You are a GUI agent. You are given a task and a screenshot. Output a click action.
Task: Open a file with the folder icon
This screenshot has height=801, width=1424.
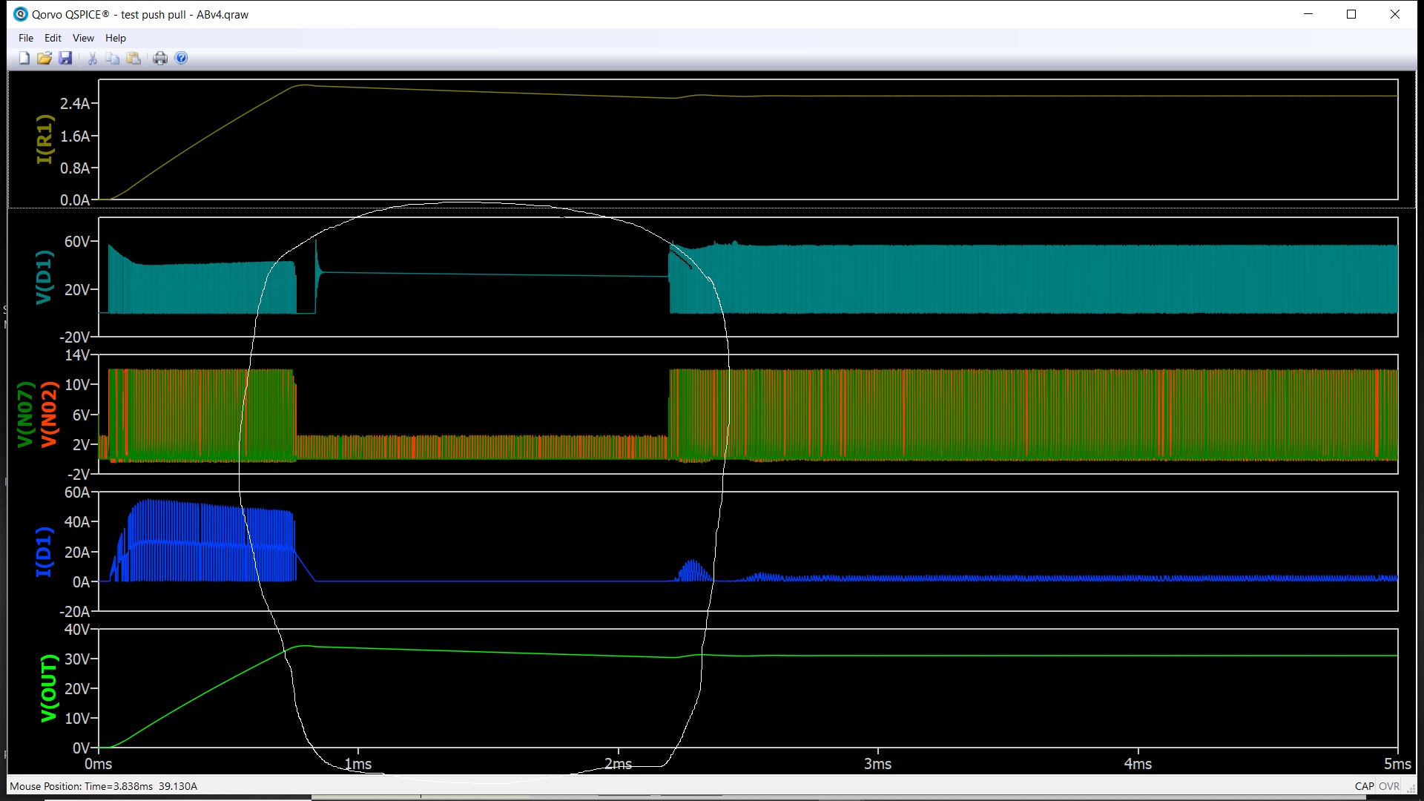[x=44, y=58]
